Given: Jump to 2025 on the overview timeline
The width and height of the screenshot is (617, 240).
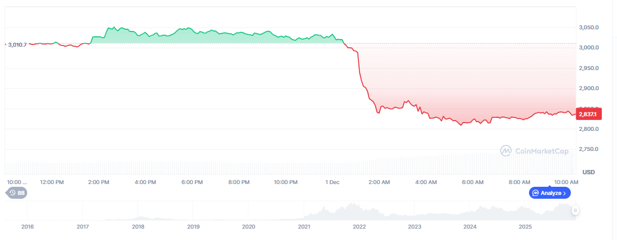Looking at the screenshot, I should pos(525,226).
